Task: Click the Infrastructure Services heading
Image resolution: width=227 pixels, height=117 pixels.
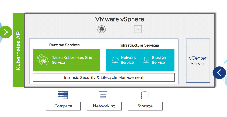Action: pos(139,45)
